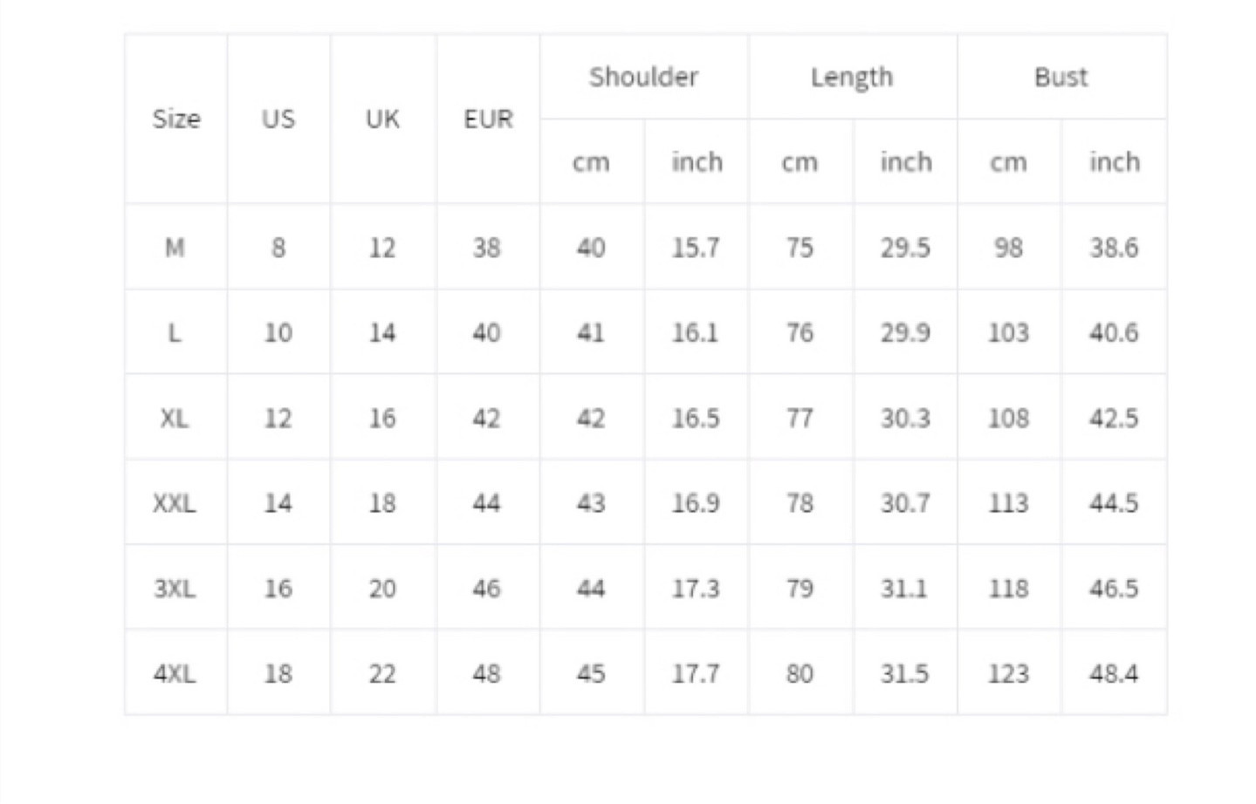Select the Bust header cell
The image size is (1256, 804).
click(1061, 77)
